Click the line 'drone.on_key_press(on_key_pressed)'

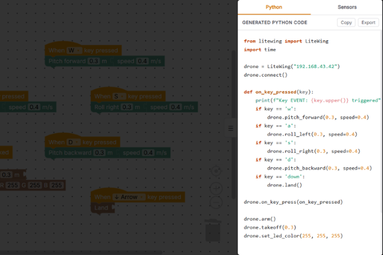(x=293, y=202)
